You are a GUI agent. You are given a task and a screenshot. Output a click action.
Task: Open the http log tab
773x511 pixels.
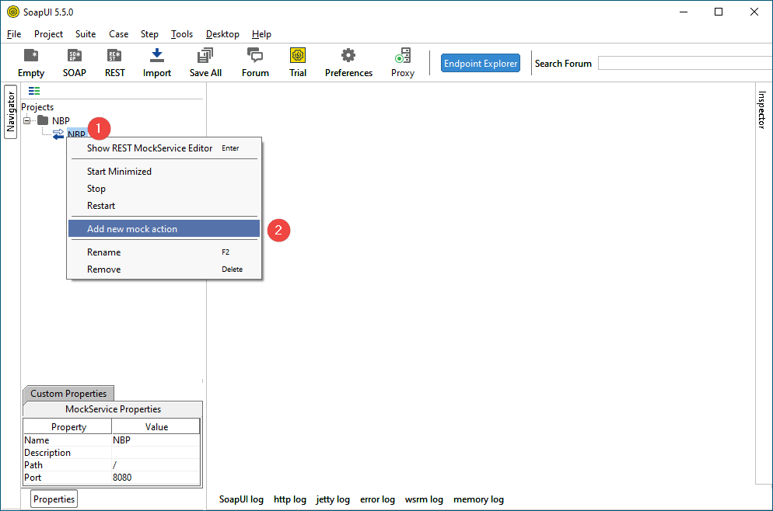click(290, 499)
